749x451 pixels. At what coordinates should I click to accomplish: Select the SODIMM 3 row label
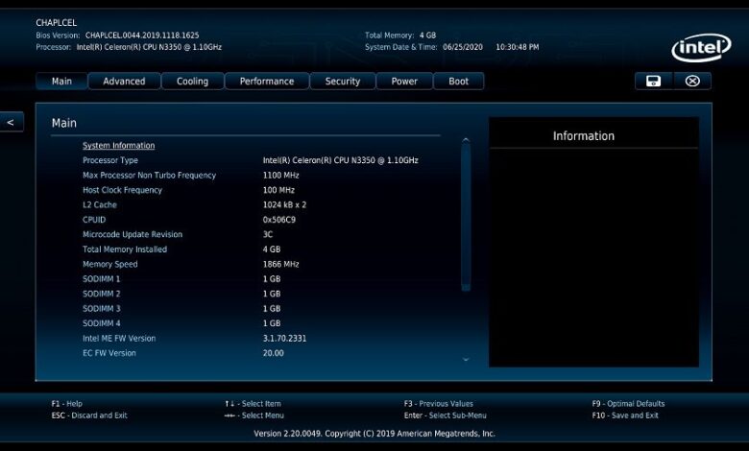101,308
